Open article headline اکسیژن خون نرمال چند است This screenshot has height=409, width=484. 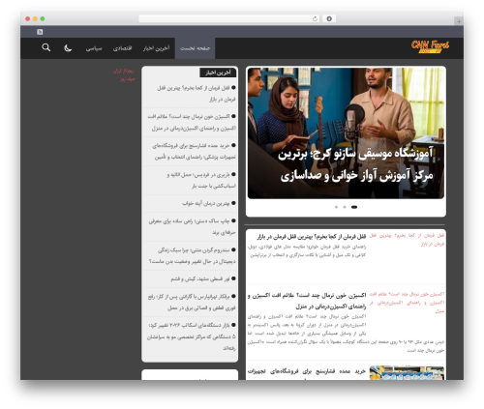[x=307, y=301]
